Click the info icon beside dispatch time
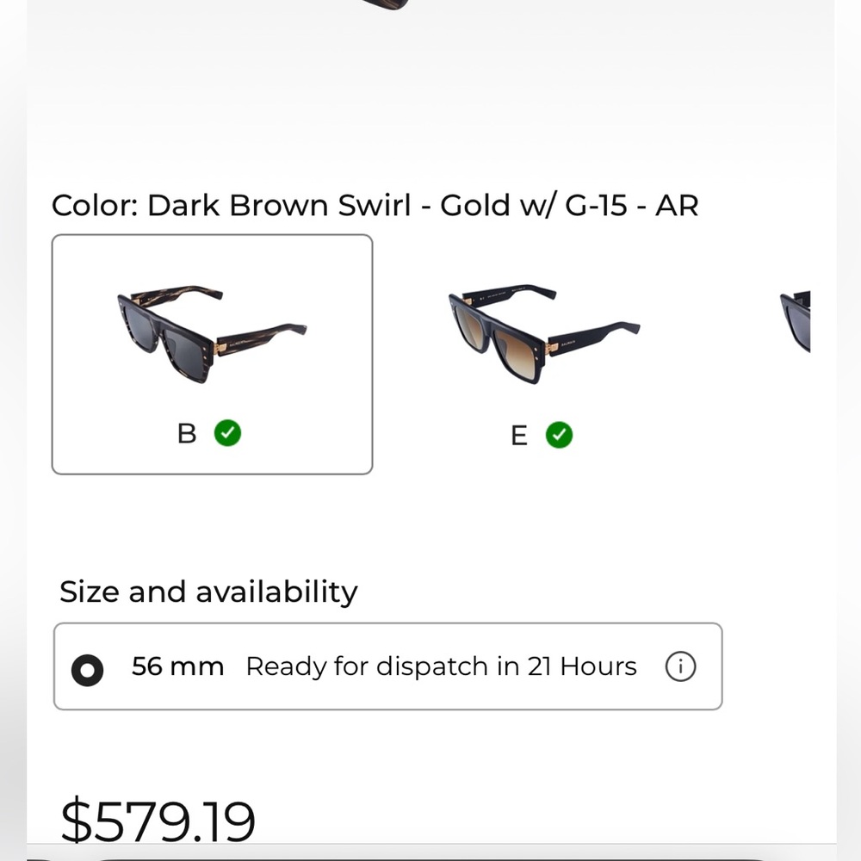Screen dimensions: 861x861 click(680, 666)
